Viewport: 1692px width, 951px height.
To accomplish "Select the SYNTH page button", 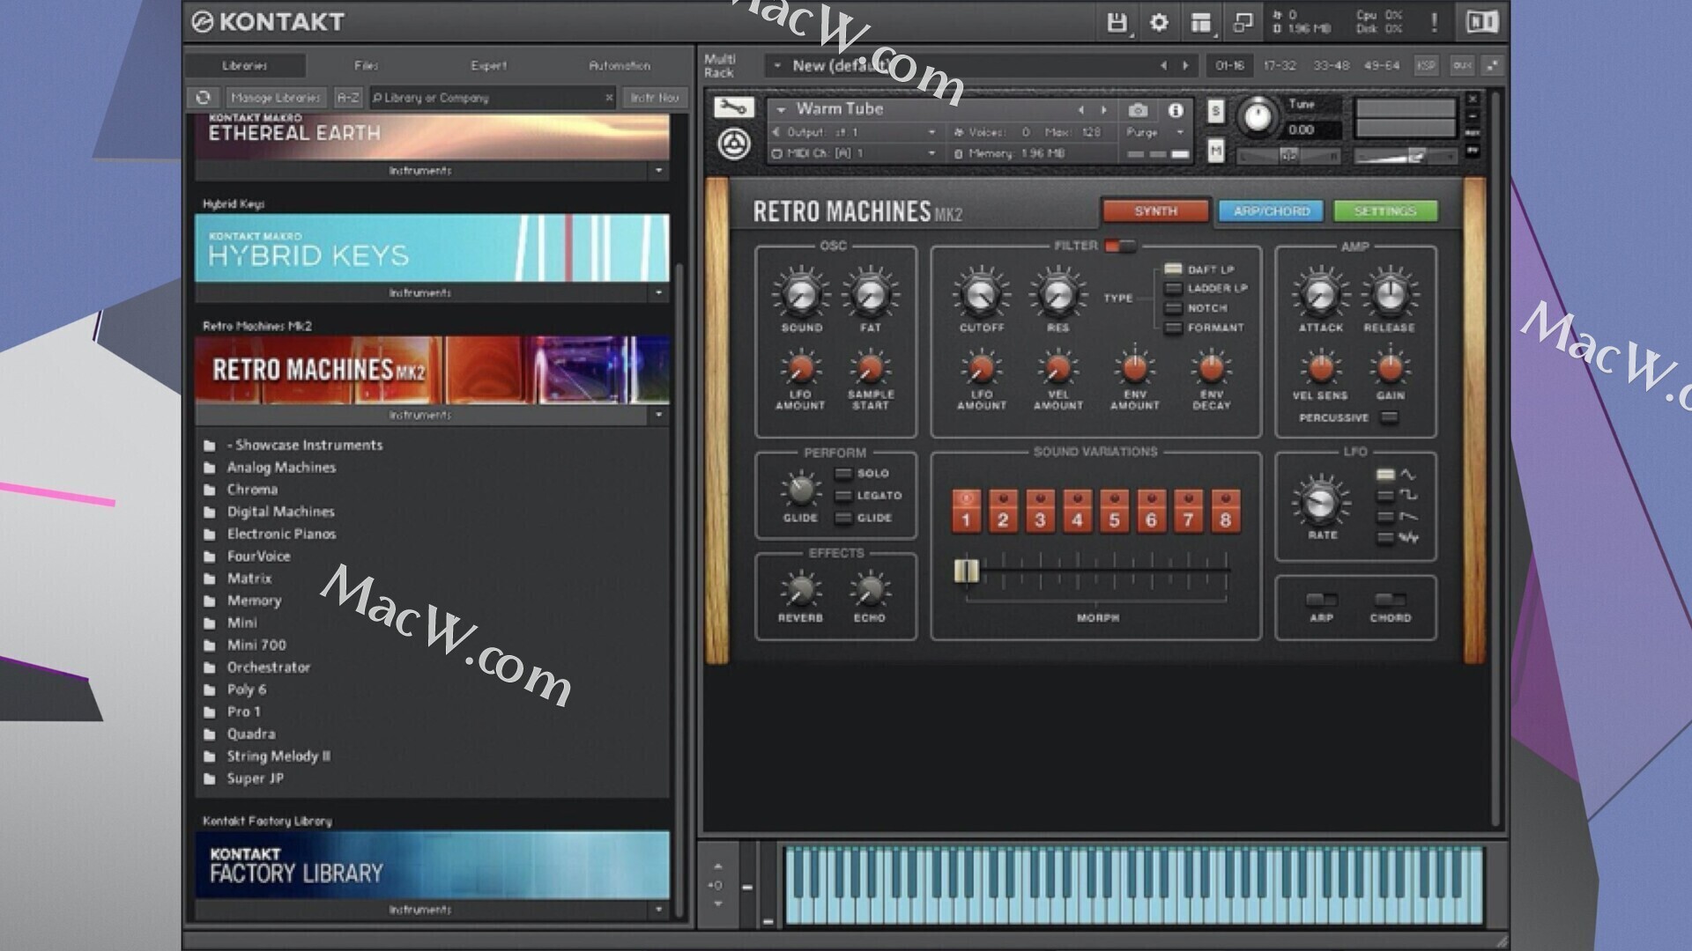I will tap(1155, 211).
